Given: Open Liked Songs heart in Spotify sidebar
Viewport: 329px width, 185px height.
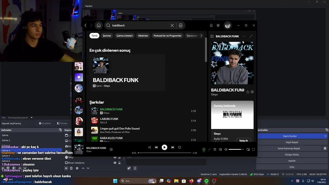Looking at the screenshot, I should pyautogui.click(x=79, y=77).
